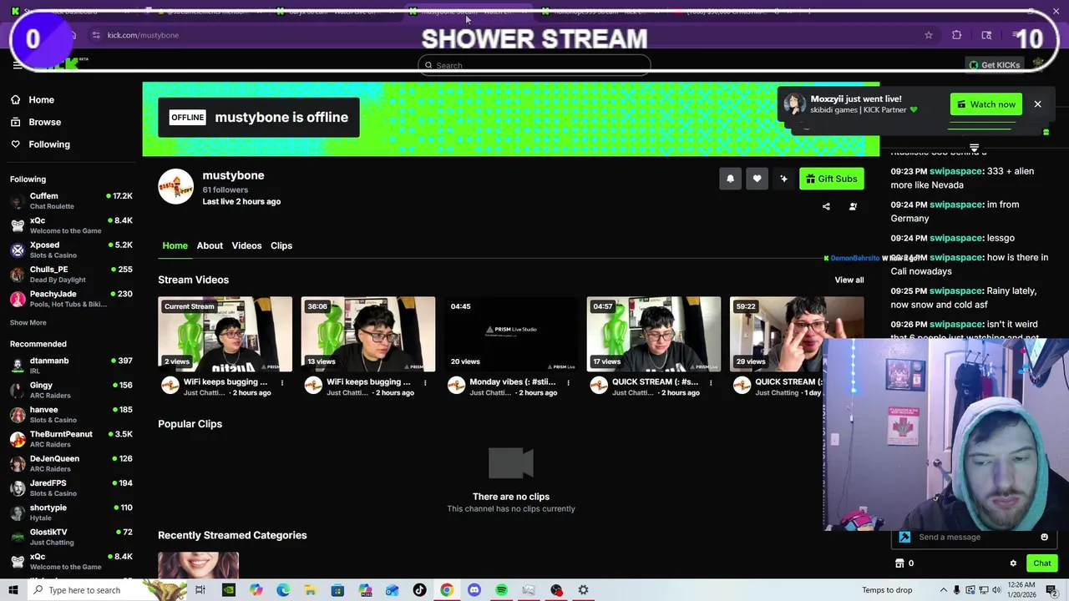Click the browser address bar kick.com/mustybone
Image resolution: width=1069 pixels, height=601 pixels.
pos(143,35)
